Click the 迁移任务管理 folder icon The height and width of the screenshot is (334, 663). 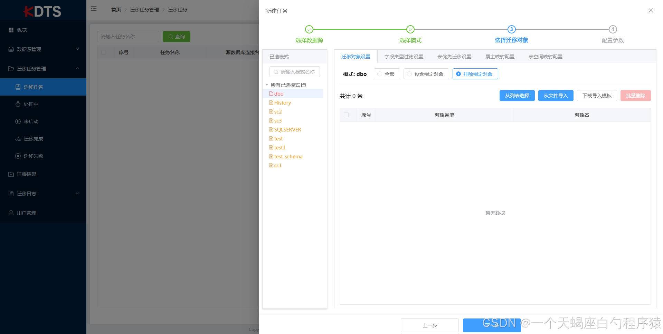click(x=11, y=69)
